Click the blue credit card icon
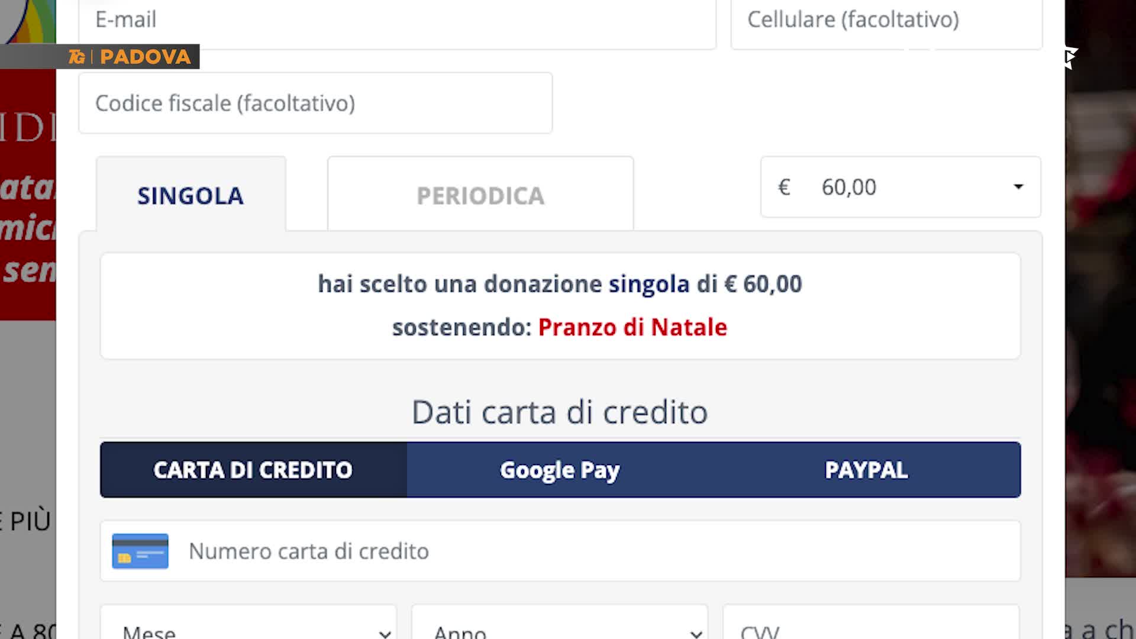The width and height of the screenshot is (1136, 639). coord(140,551)
